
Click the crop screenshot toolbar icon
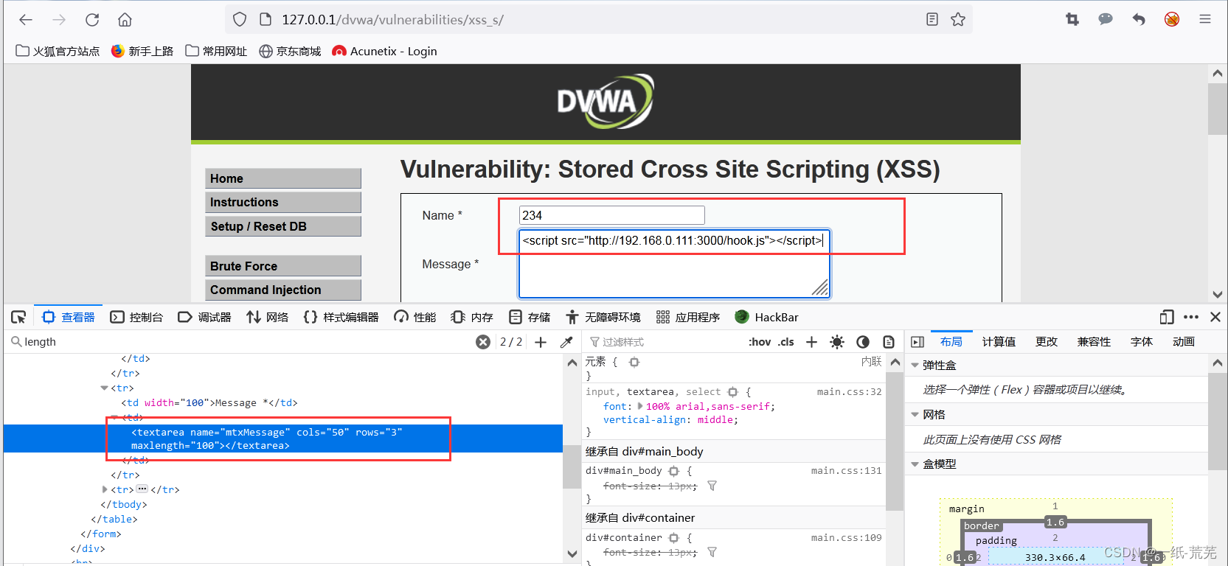click(x=1072, y=20)
